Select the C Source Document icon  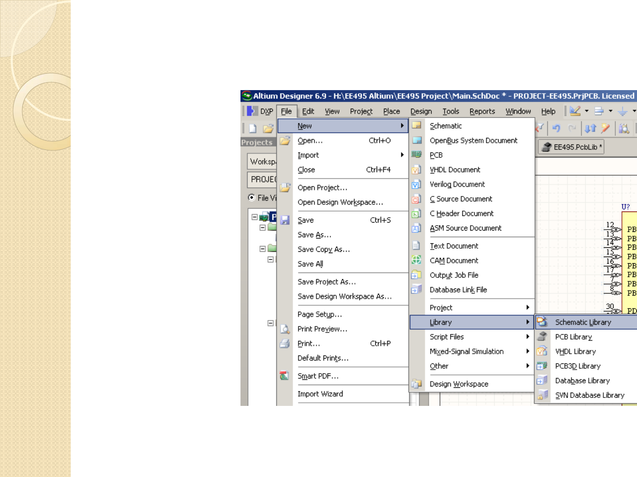[x=416, y=199]
